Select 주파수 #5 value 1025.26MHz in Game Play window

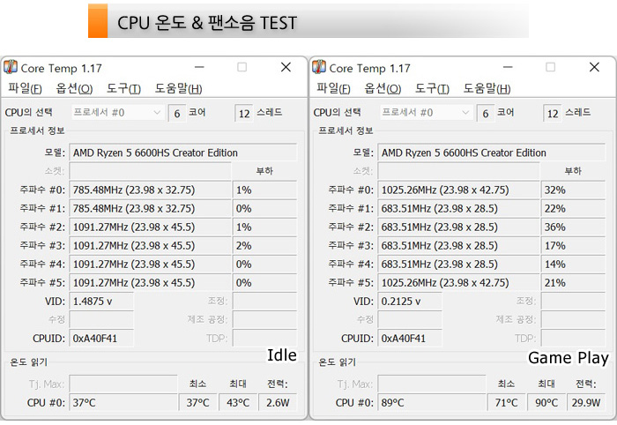click(x=459, y=282)
